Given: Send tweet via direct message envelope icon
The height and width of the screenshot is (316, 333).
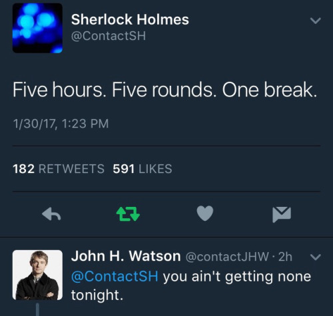Looking at the screenshot, I should tap(282, 214).
